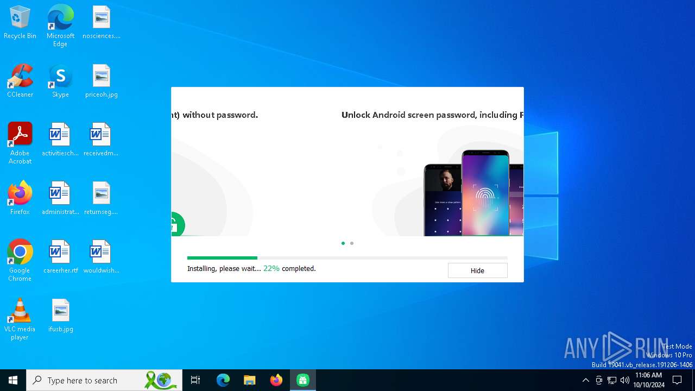Open the notification center icon
The height and width of the screenshot is (391, 695).
pyautogui.click(x=677, y=380)
